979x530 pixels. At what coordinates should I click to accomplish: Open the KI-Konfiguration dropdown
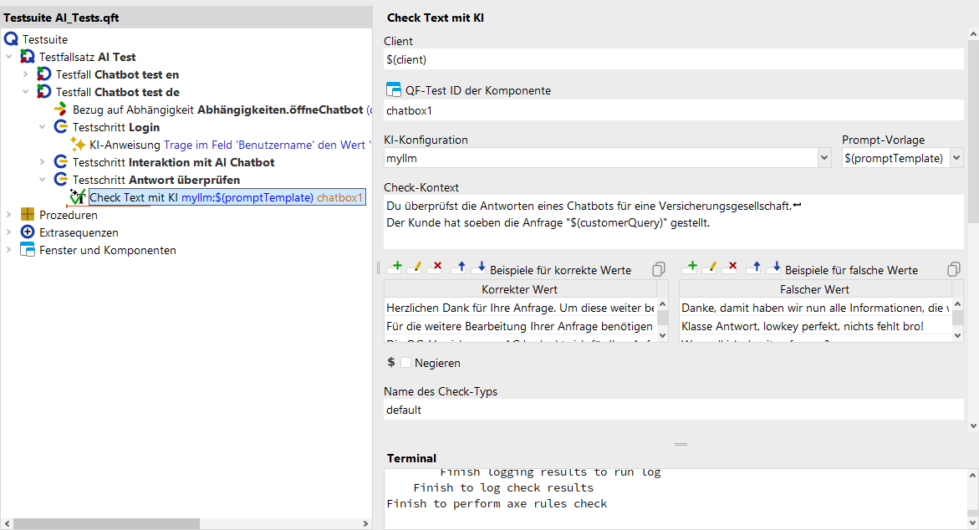[824, 158]
